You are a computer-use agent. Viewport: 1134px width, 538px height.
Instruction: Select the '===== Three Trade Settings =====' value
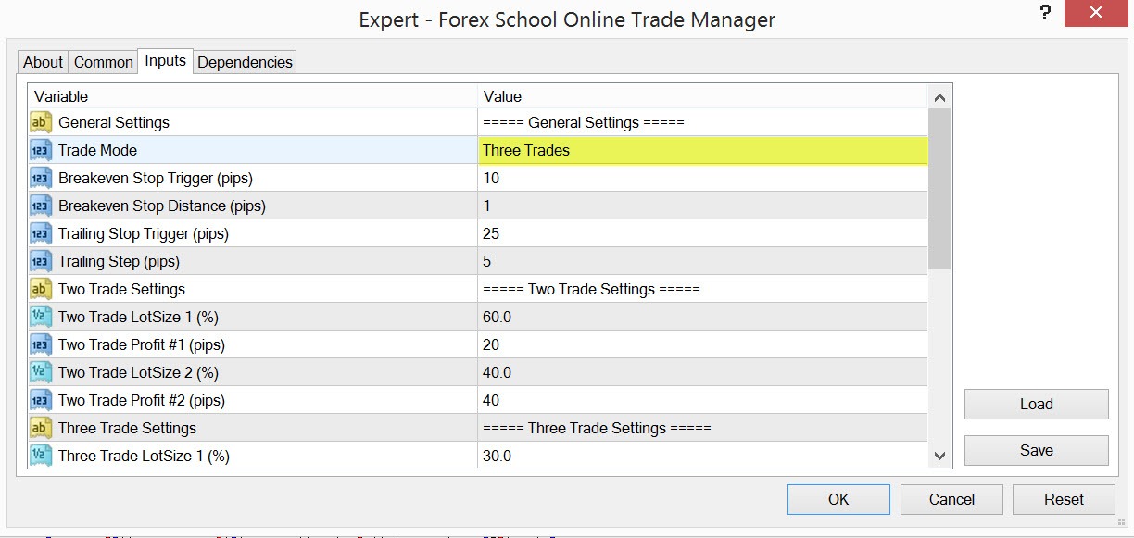coord(597,428)
